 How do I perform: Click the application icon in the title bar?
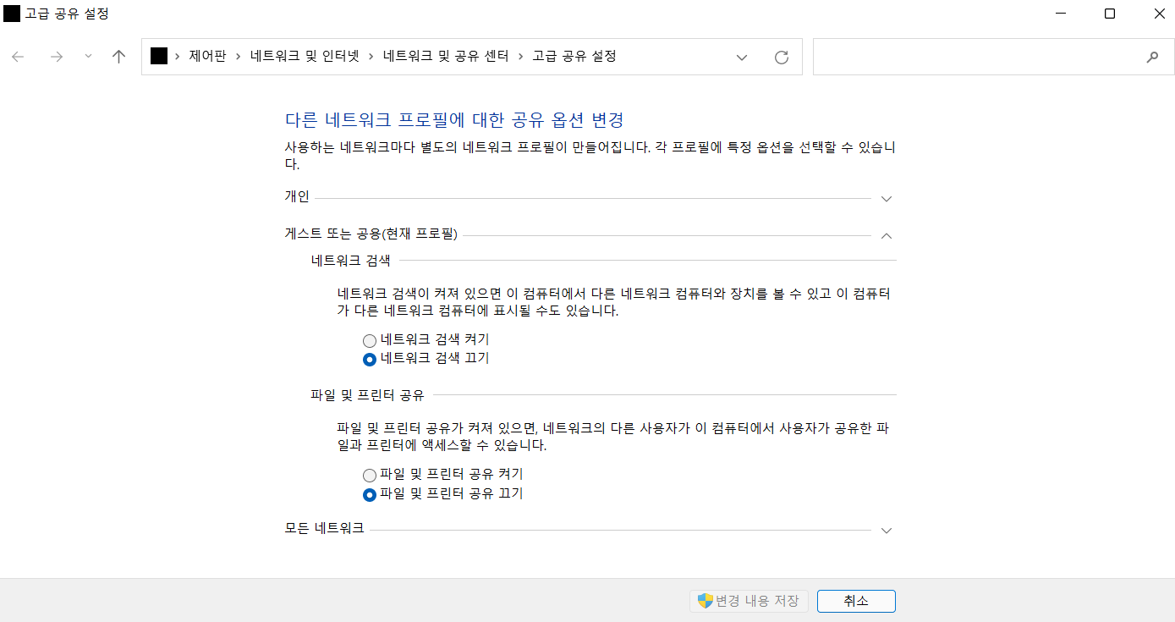pyautogui.click(x=12, y=14)
